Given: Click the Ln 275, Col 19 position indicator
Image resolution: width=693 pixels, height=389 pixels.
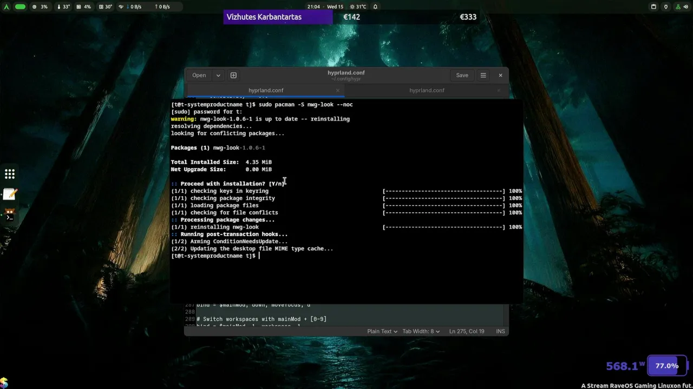Looking at the screenshot, I should click(x=467, y=331).
